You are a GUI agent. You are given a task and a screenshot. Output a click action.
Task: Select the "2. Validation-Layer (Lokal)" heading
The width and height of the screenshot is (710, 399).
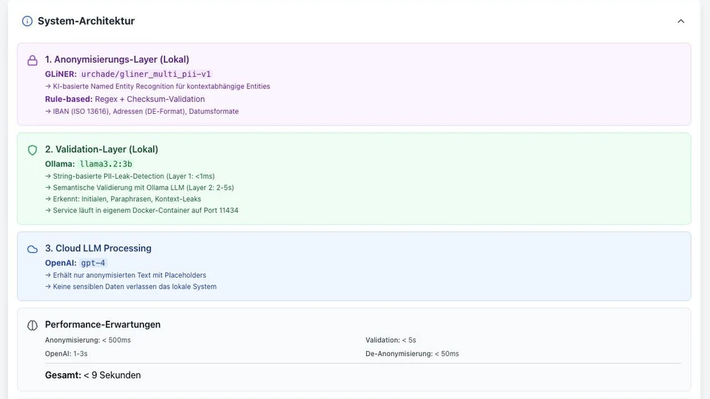tap(101, 149)
